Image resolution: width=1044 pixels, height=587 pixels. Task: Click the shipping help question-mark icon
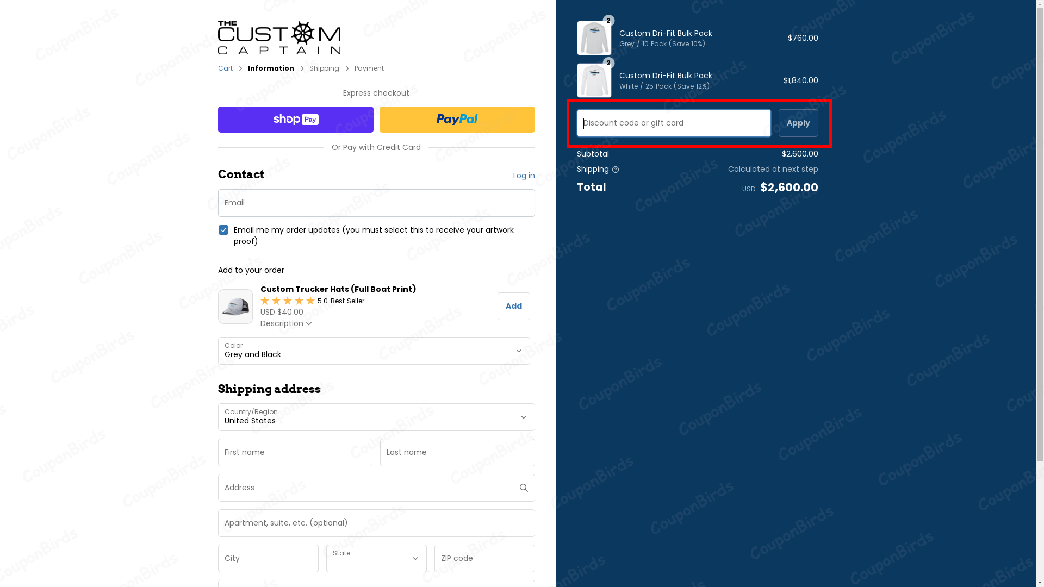click(616, 170)
